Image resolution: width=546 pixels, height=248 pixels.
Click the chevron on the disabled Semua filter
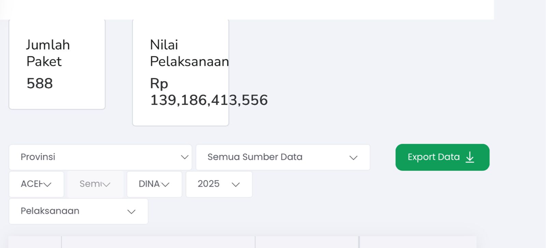point(107,184)
